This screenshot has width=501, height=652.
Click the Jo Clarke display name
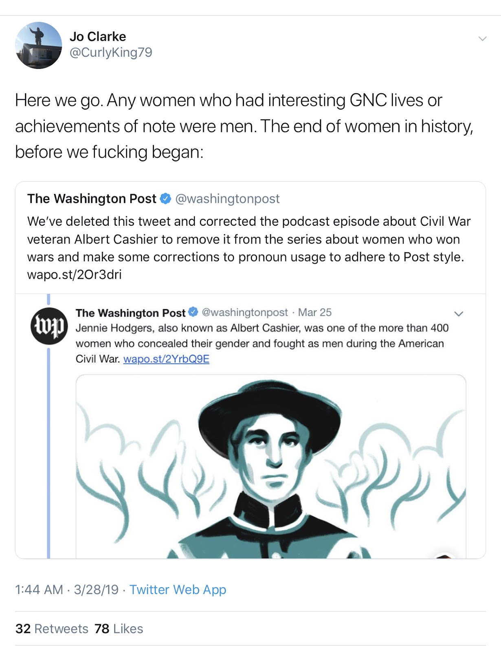pyautogui.click(x=98, y=37)
